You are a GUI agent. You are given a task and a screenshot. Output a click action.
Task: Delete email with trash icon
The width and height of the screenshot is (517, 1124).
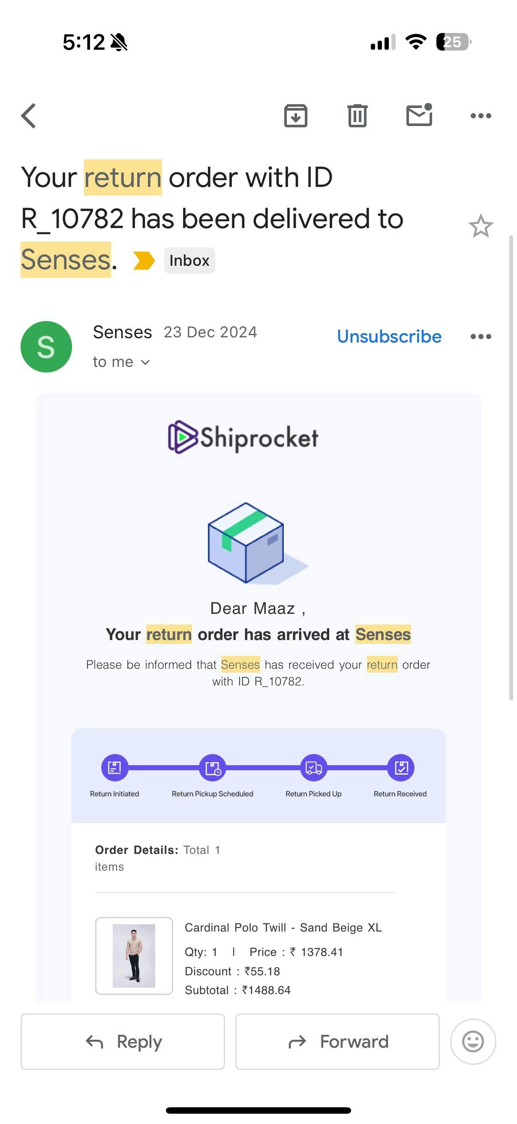(358, 116)
